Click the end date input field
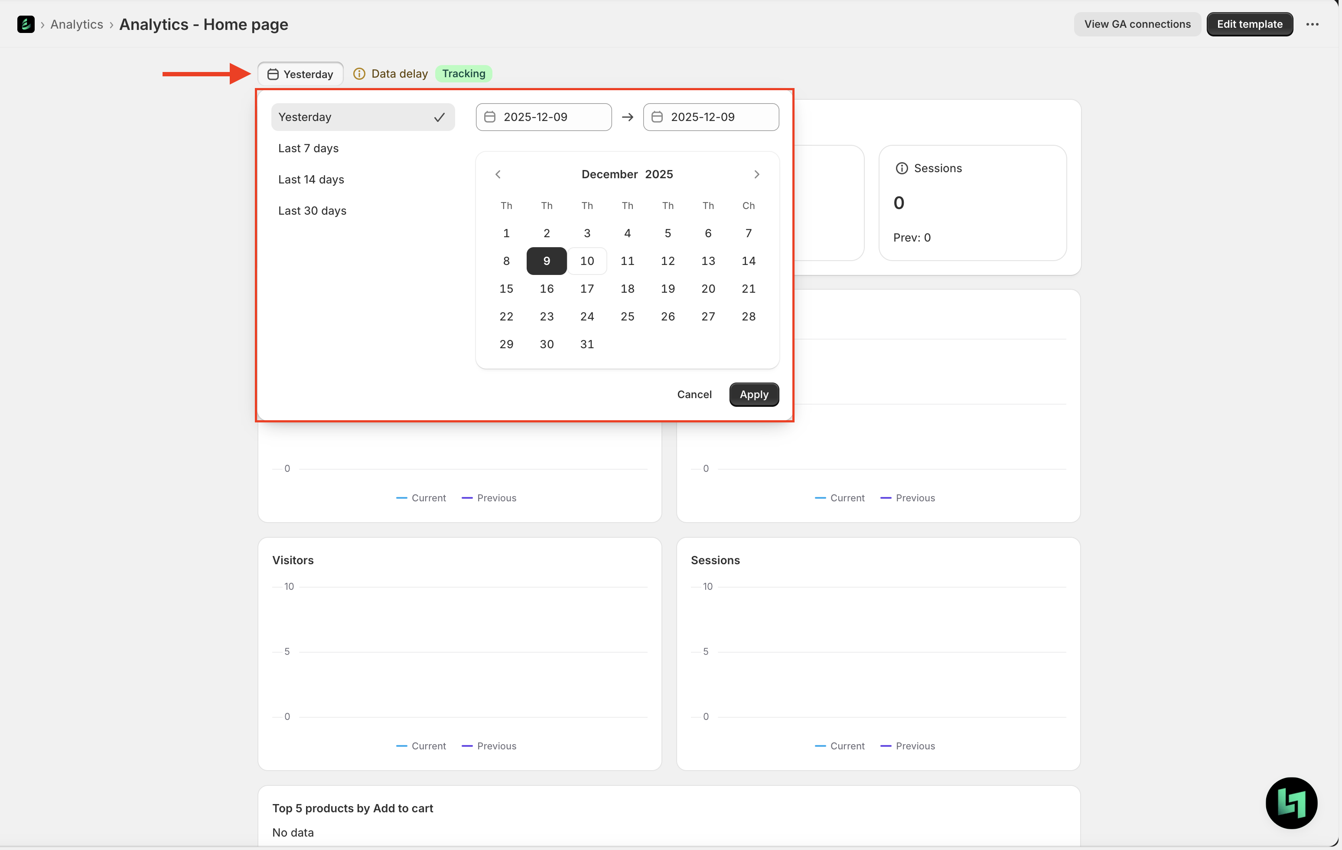This screenshot has height=850, width=1342. 710,117
